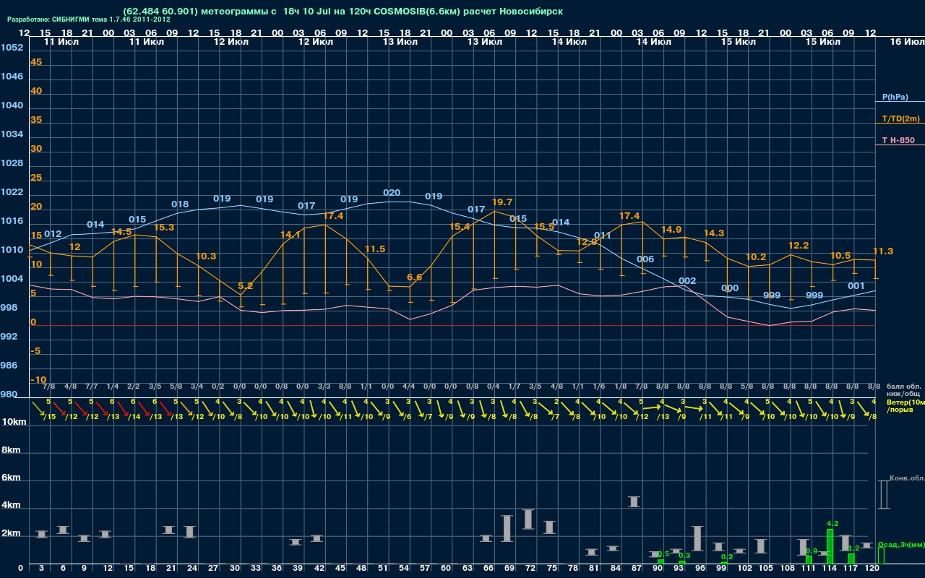
Task: Click the 2km altitude label
Action: click(12, 534)
